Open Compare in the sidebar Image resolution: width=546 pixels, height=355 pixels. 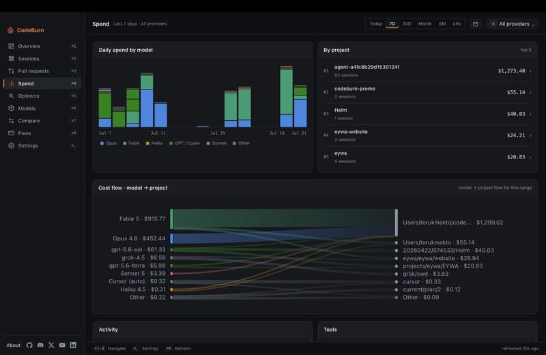(x=42, y=121)
